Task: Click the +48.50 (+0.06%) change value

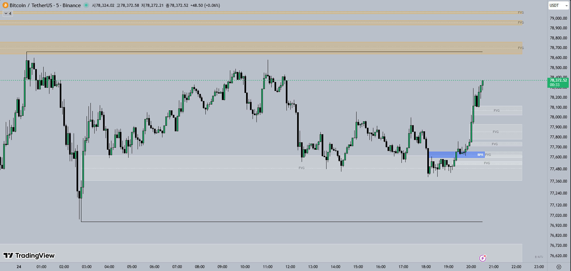Action: pos(205,5)
